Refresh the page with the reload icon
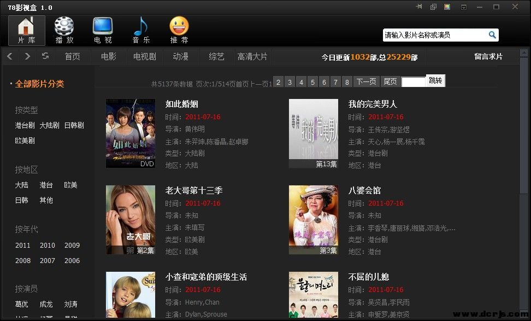This screenshot has height=321, width=531. (45, 56)
